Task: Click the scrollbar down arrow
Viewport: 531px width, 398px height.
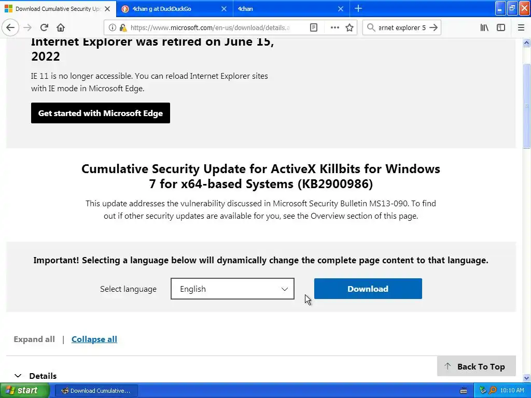Action: click(x=526, y=378)
